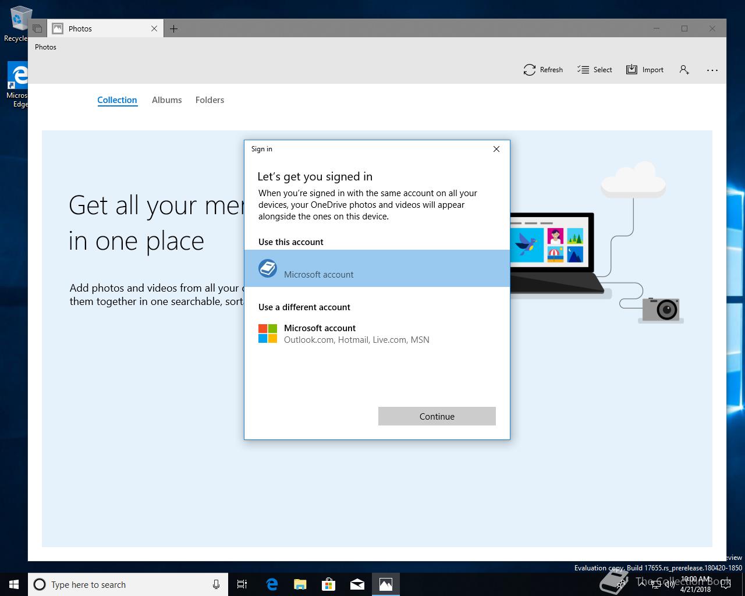Open the Recycle Bin desktop icon
Image resolution: width=745 pixels, height=596 pixels.
tap(17, 23)
